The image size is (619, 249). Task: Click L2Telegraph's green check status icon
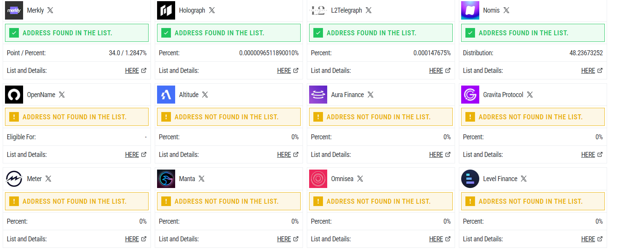click(x=318, y=33)
